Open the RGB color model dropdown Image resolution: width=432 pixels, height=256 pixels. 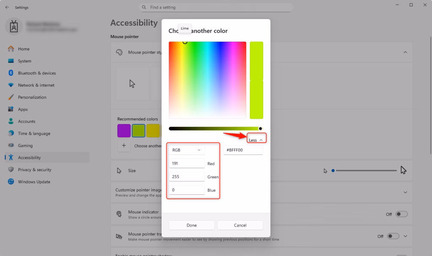point(187,150)
